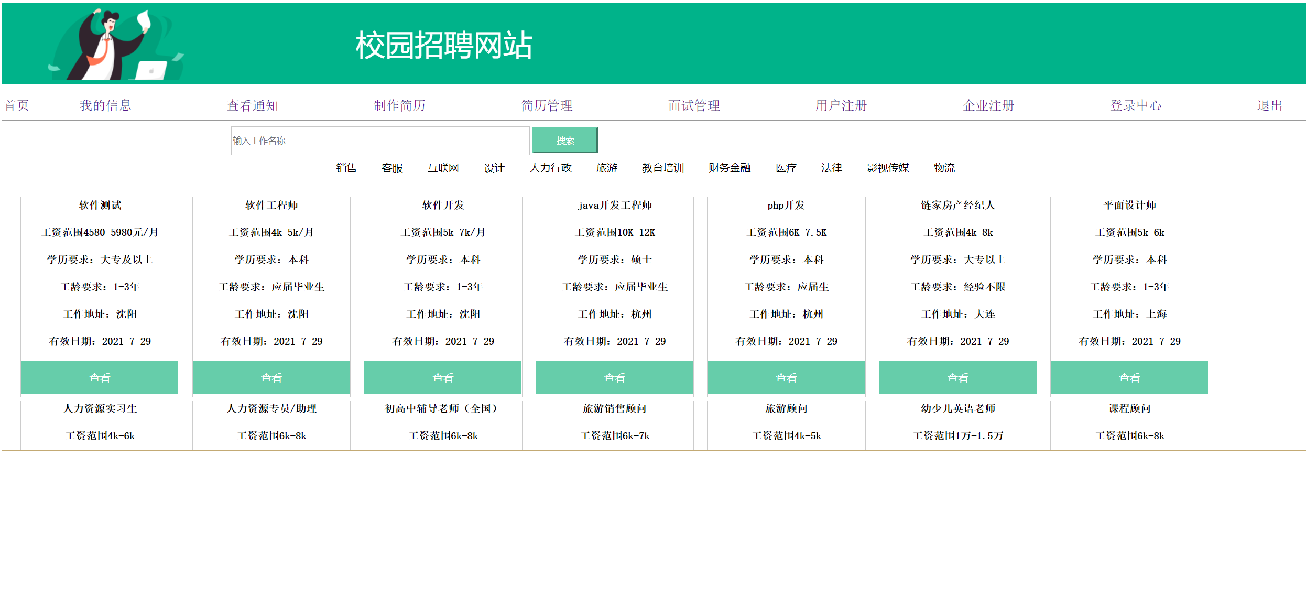Go to 我的信息 page
Screen dimensions: 1306x616
coord(105,105)
